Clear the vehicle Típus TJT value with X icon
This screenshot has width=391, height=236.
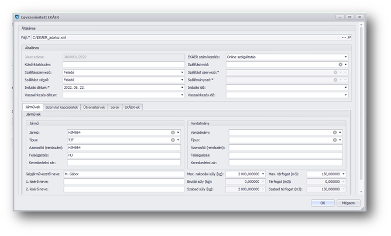pyautogui.click(x=173, y=140)
